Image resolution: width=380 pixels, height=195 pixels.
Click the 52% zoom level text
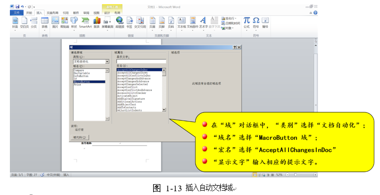pyautogui.click(x=279, y=175)
